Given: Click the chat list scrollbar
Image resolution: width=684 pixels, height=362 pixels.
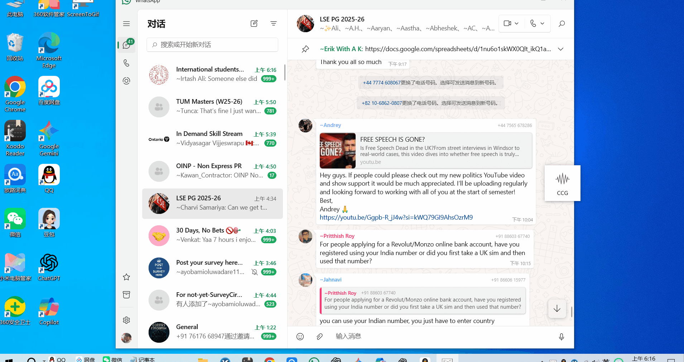Looking at the screenshot, I should [285, 73].
